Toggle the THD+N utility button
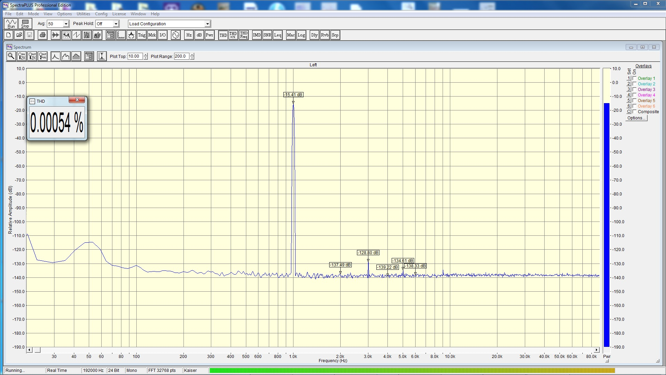The width and height of the screenshot is (666, 375). point(233,35)
